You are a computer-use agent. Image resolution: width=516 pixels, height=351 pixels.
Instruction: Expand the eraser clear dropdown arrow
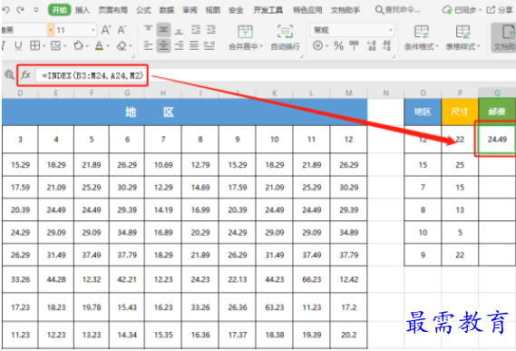point(131,46)
